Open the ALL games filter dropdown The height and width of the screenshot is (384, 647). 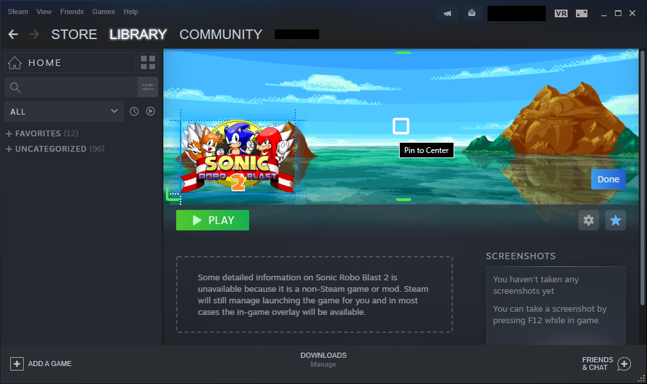click(x=64, y=111)
